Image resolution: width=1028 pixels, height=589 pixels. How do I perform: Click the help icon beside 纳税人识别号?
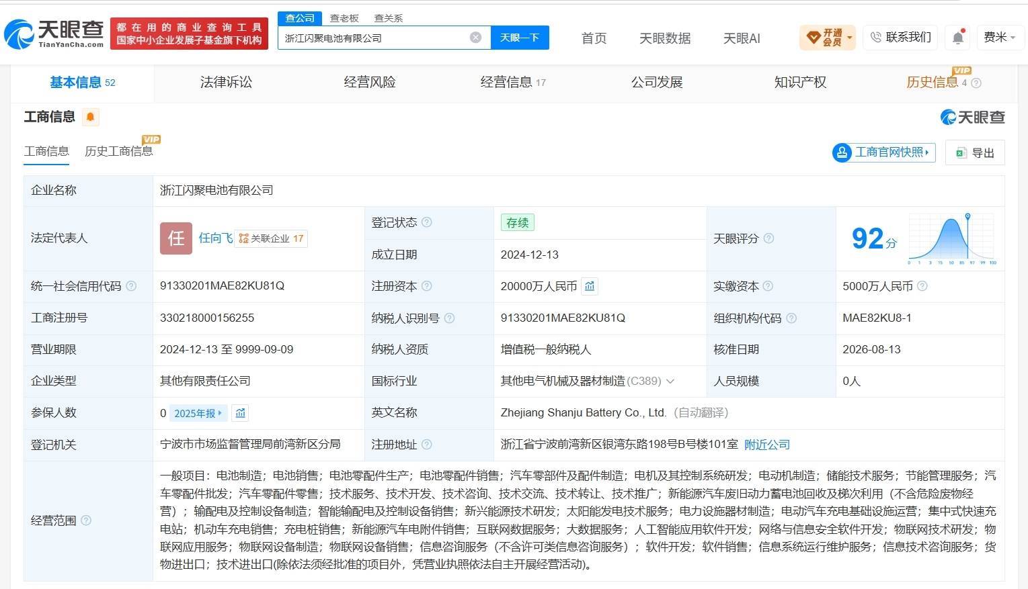point(449,318)
